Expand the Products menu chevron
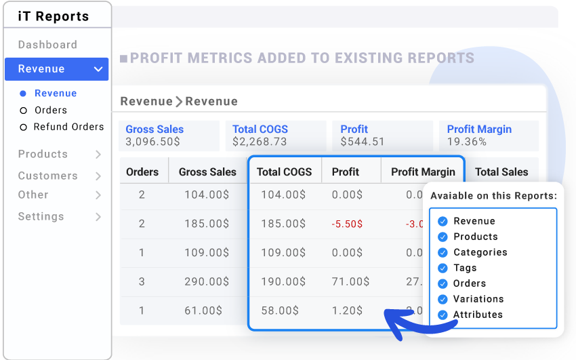This screenshot has width=576, height=360. point(98,155)
